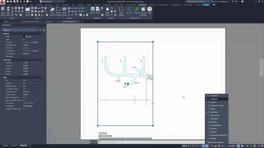The width and height of the screenshot is (264, 148).
Task: Click the search keyword field in title bar
Action: click(x=199, y=2)
